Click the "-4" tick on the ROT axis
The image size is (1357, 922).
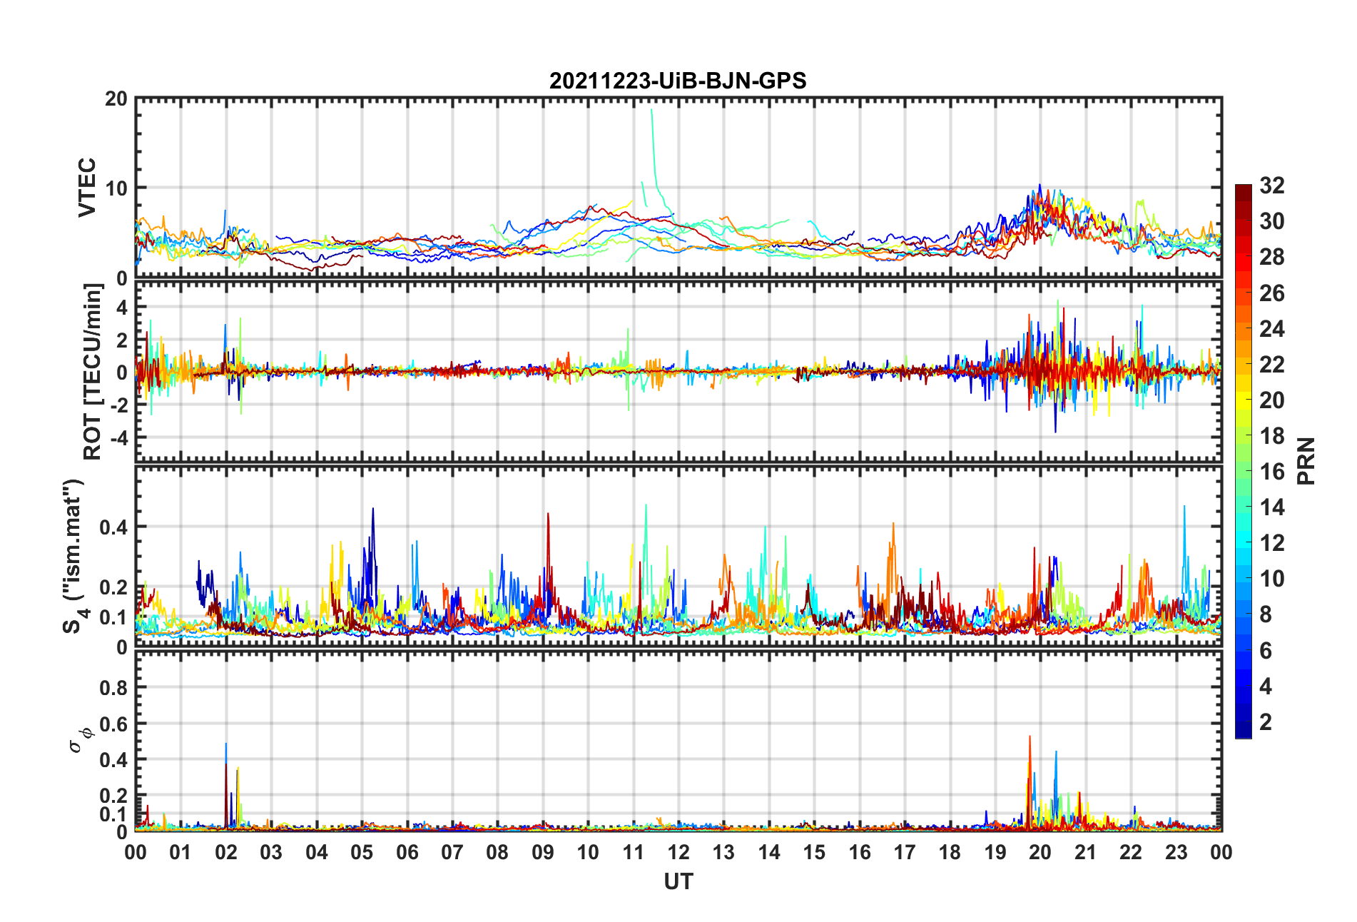tap(118, 437)
